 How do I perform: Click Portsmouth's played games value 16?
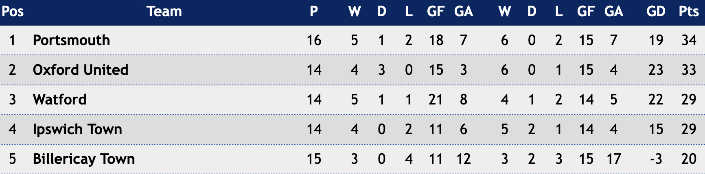(314, 40)
